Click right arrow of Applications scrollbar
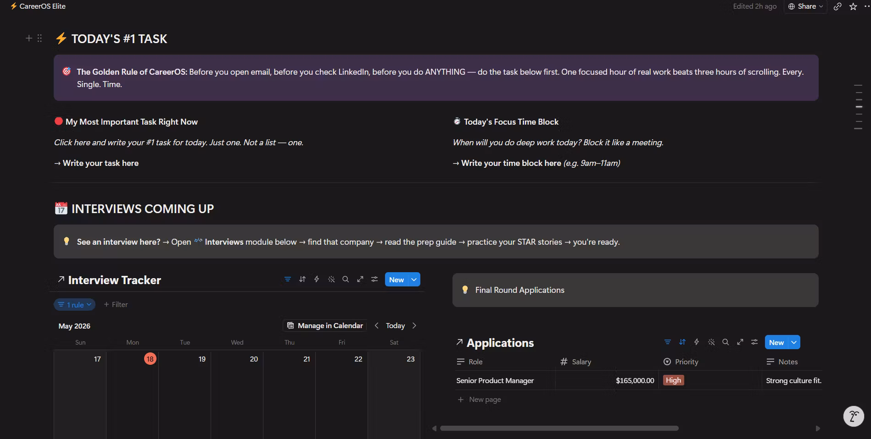This screenshot has width=871, height=439. click(x=817, y=428)
